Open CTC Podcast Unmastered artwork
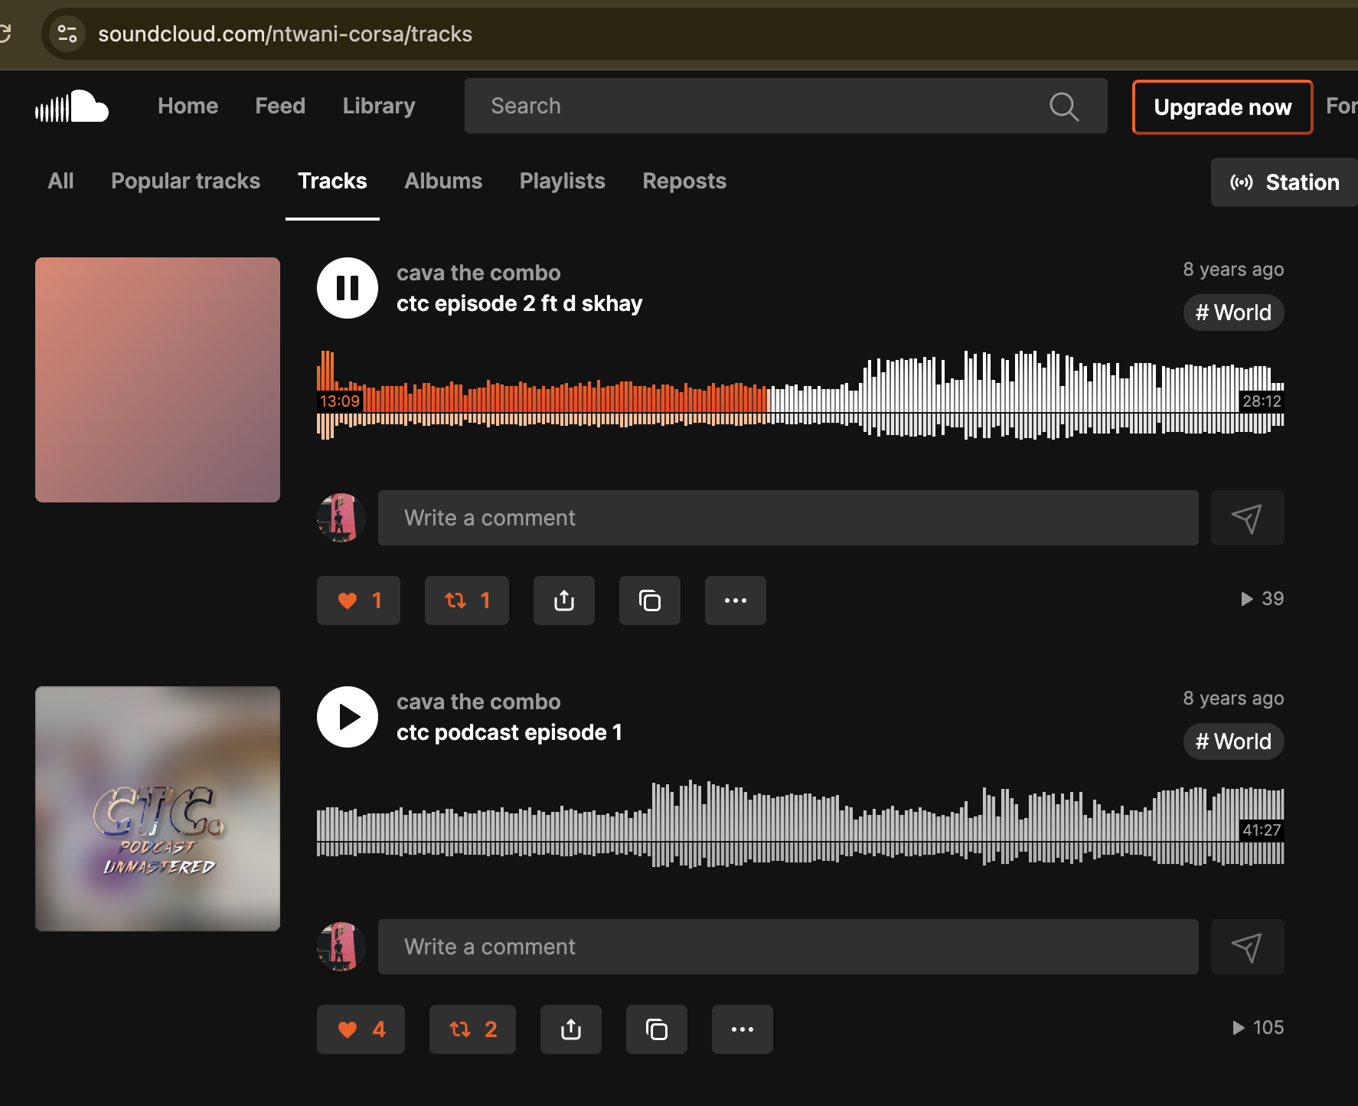This screenshot has width=1358, height=1106. click(x=158, y=809)
